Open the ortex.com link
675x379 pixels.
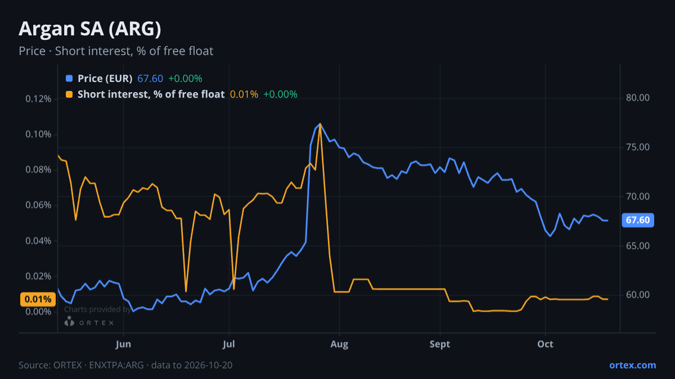pos(633,365)
